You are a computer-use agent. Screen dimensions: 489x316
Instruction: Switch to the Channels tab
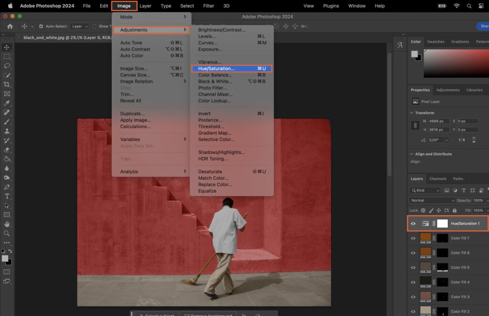(438, 179)
